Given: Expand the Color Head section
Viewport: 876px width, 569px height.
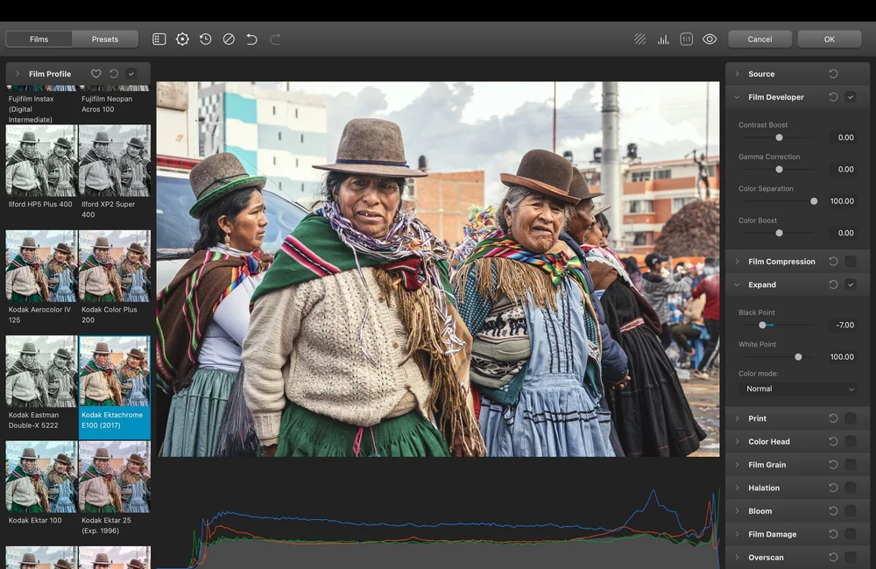Looking at the screenshot, I should tap(737, 442).
